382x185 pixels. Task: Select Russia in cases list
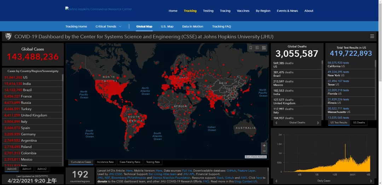(32, 103)
